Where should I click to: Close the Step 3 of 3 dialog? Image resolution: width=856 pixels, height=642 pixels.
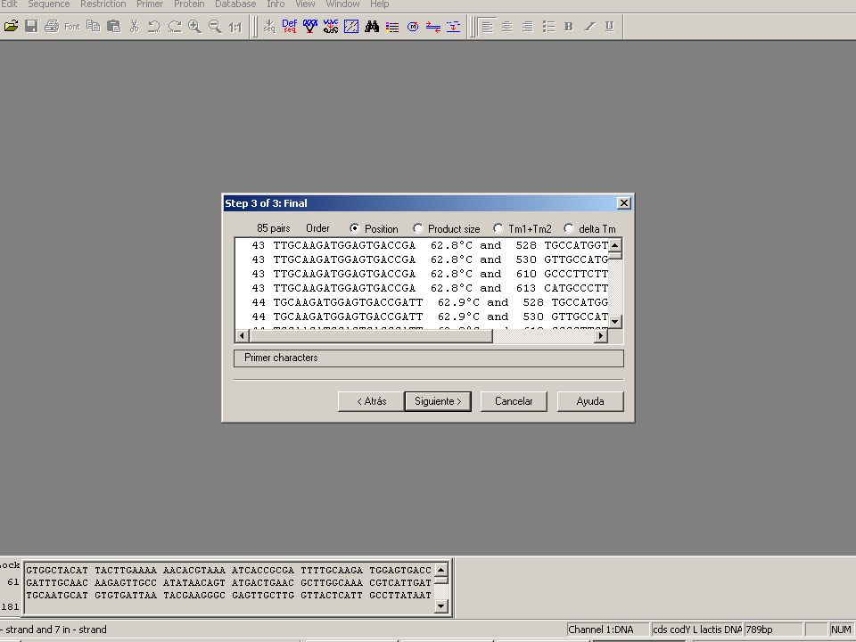pos(623,203)
